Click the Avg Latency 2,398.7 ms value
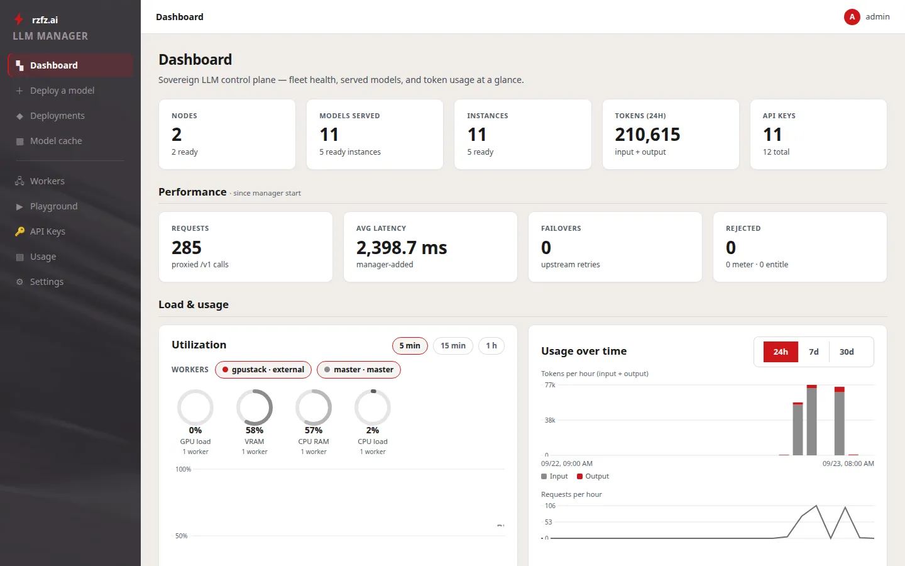This screenshot has width=905, height=566. point(402,248)
